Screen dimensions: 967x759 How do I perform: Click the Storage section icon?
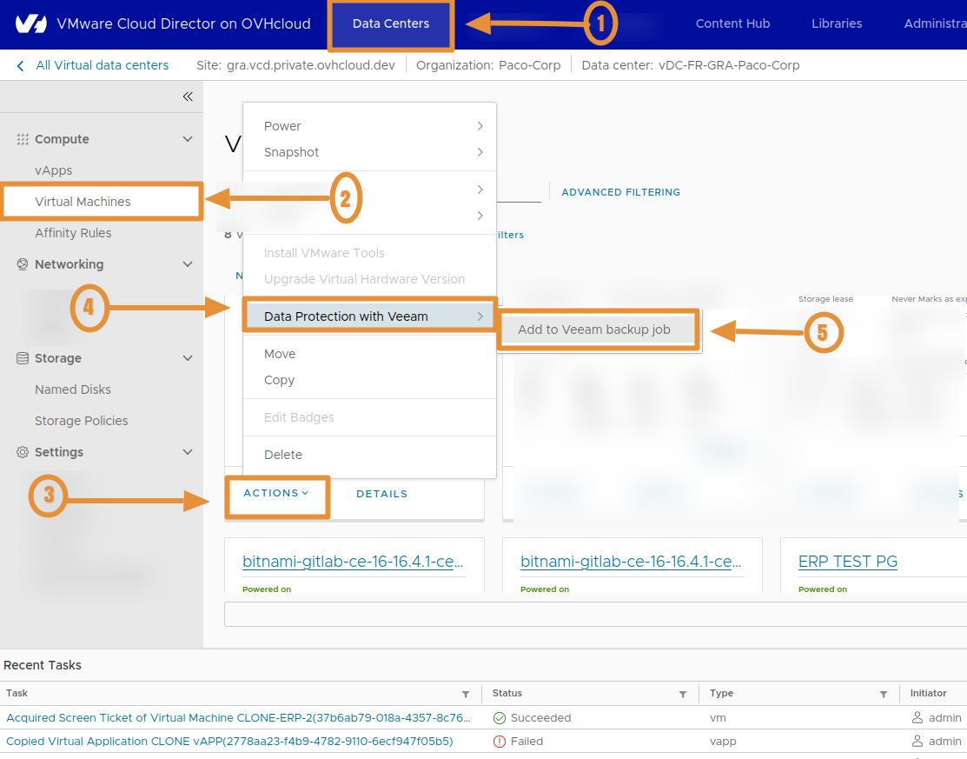pos(23,358)
